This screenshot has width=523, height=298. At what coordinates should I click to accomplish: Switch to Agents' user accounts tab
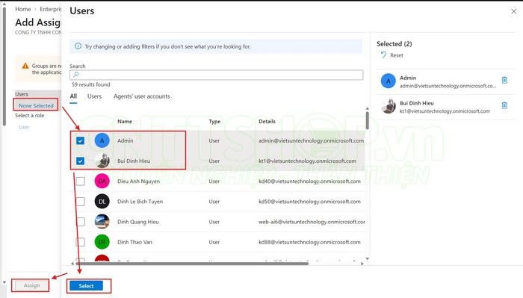pos(141,96)
